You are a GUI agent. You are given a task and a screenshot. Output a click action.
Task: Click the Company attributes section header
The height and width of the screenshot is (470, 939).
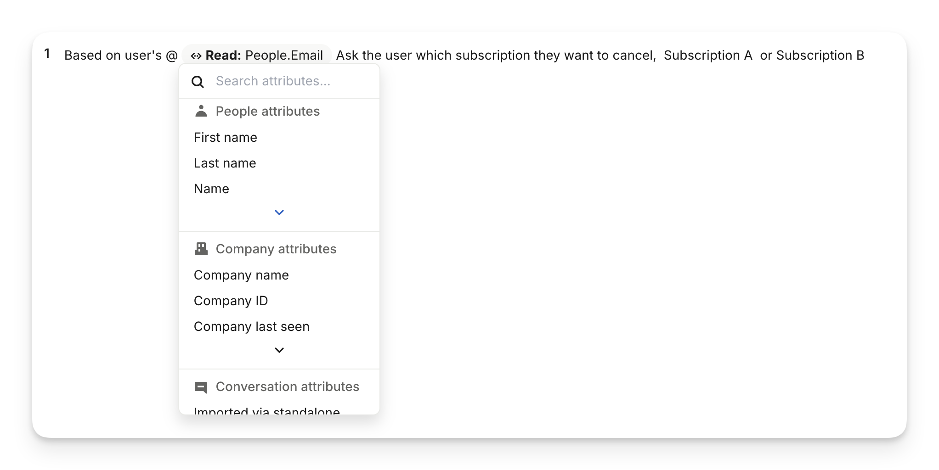pos(276,249)
